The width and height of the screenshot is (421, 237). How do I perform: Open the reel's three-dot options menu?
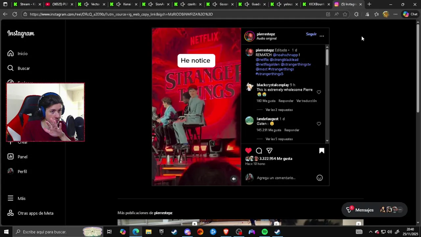[322, 36]
